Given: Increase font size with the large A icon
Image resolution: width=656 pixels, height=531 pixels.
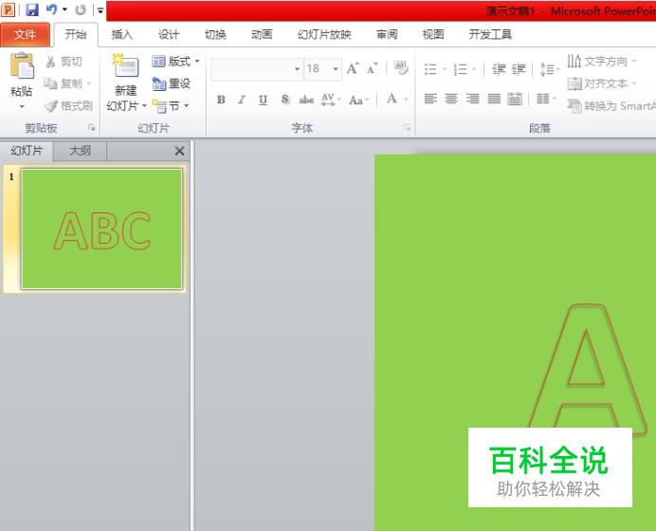Looking at the screenshot, I should [x=353, y=68].
